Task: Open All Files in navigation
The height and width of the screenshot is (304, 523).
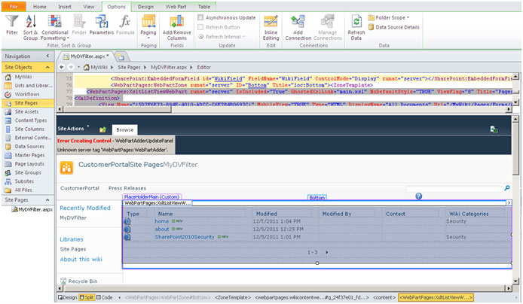Action: [x=20, y=190]
